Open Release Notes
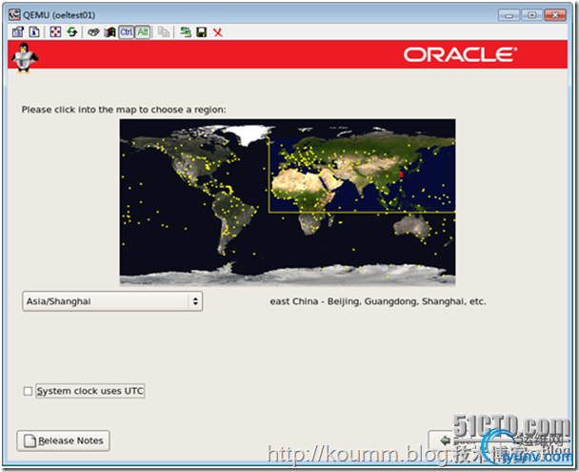This screenshot has width=579, height=472. coord(63,441)
